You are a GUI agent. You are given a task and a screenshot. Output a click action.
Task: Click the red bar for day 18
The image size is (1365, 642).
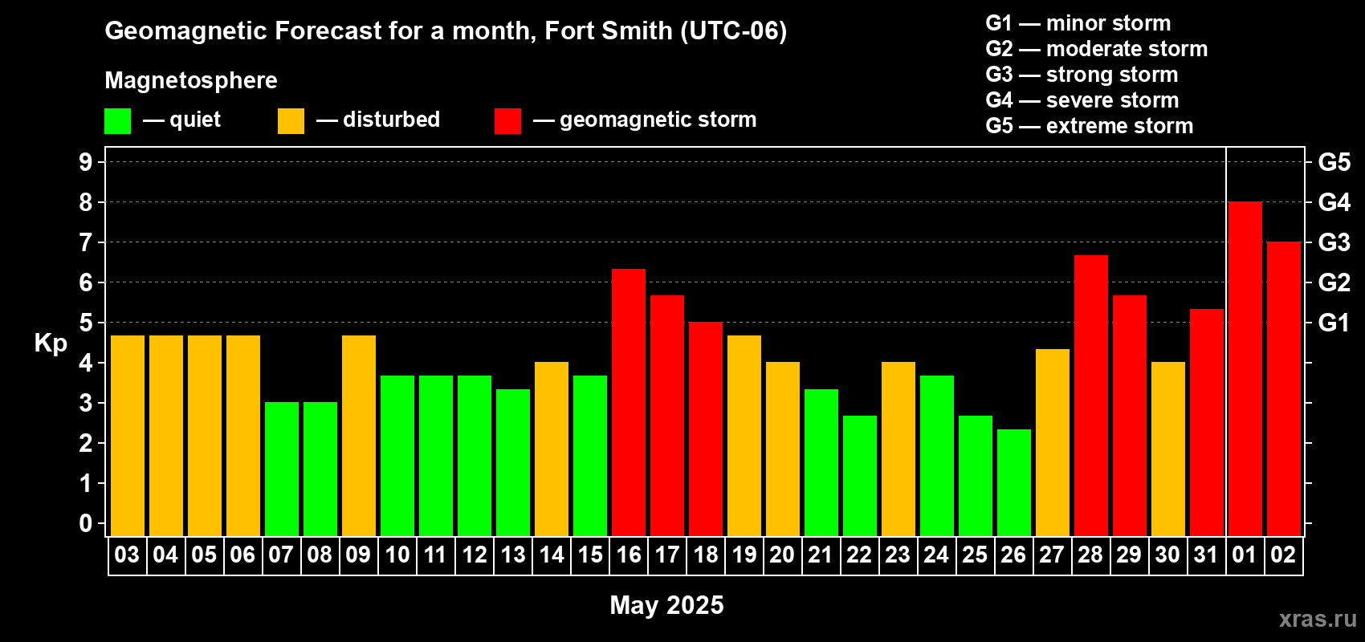pyautogui.click(x=706, y=429)
